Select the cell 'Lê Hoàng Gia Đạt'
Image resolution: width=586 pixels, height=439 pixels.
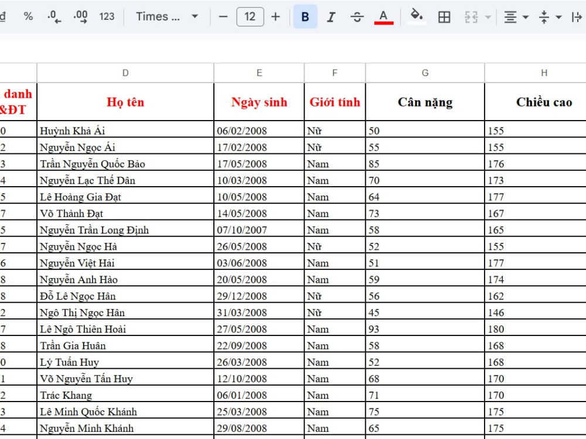point(125,196)
